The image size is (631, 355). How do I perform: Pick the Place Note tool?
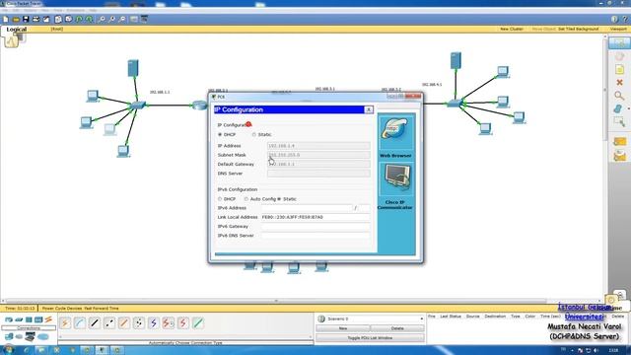coord(619,69)
